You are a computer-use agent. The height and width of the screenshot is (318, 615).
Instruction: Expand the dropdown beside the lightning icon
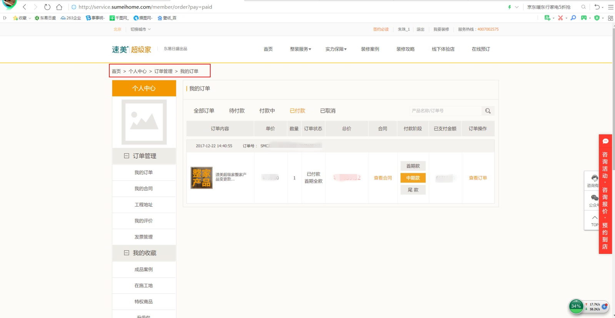click(x=517, y=7)
